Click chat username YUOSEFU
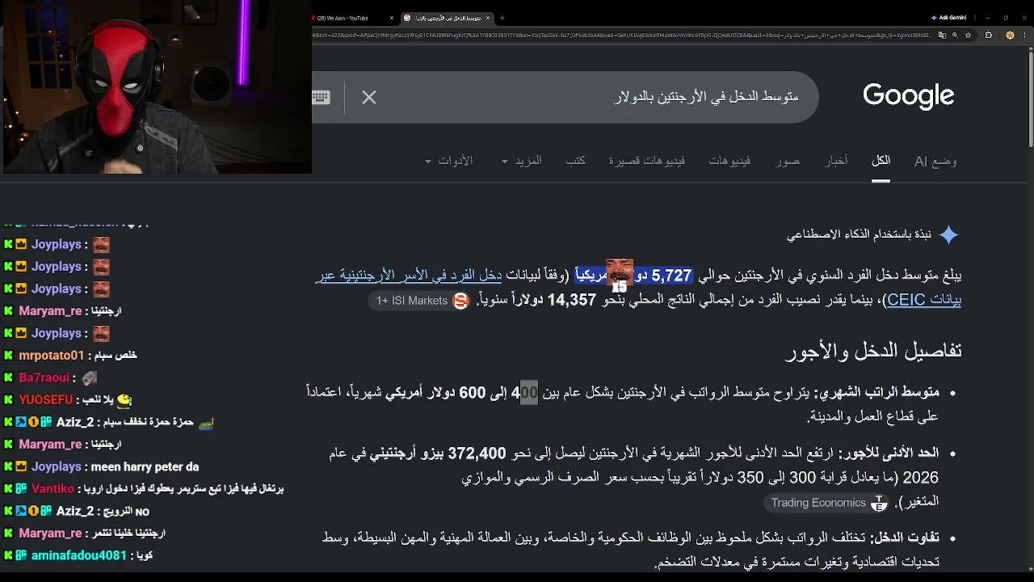 coord(45,400)
